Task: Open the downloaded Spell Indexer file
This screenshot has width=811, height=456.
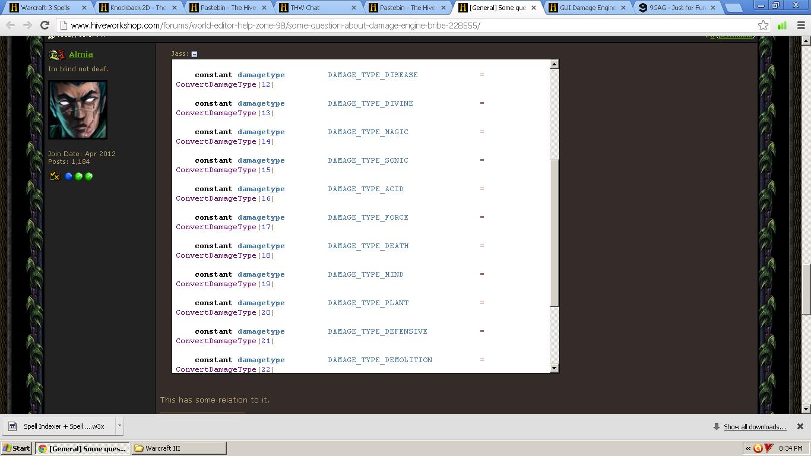Action: pyautogui.click(x=58, y=426)
